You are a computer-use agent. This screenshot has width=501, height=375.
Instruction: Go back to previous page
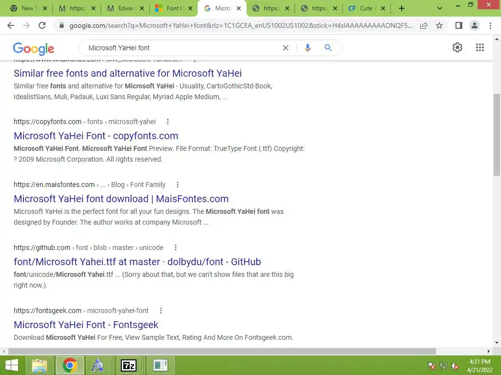coord(11,25)
